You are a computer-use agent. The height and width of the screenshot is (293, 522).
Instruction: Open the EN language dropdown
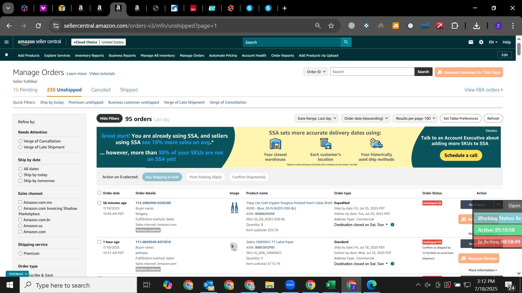click(x=493, y=42)
